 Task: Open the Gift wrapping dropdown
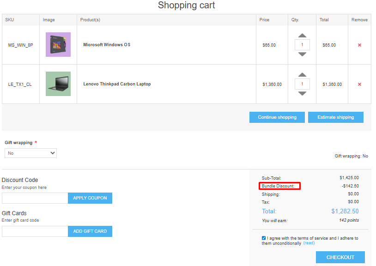click(30, 153)
